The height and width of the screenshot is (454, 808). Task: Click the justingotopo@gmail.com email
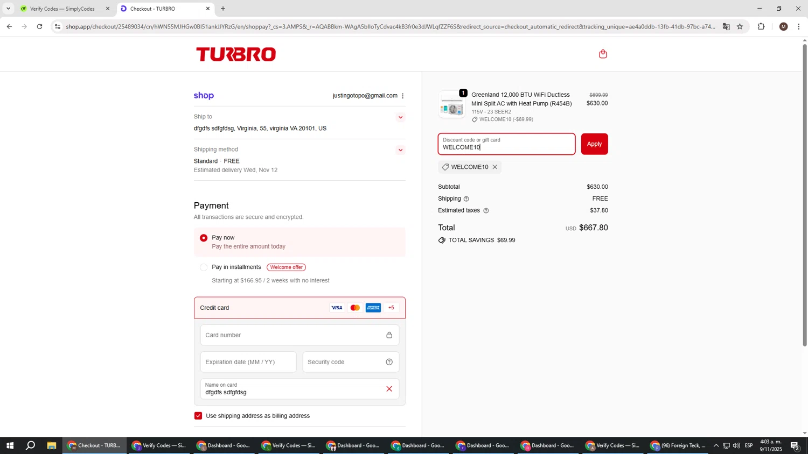[x=365, y=96]
